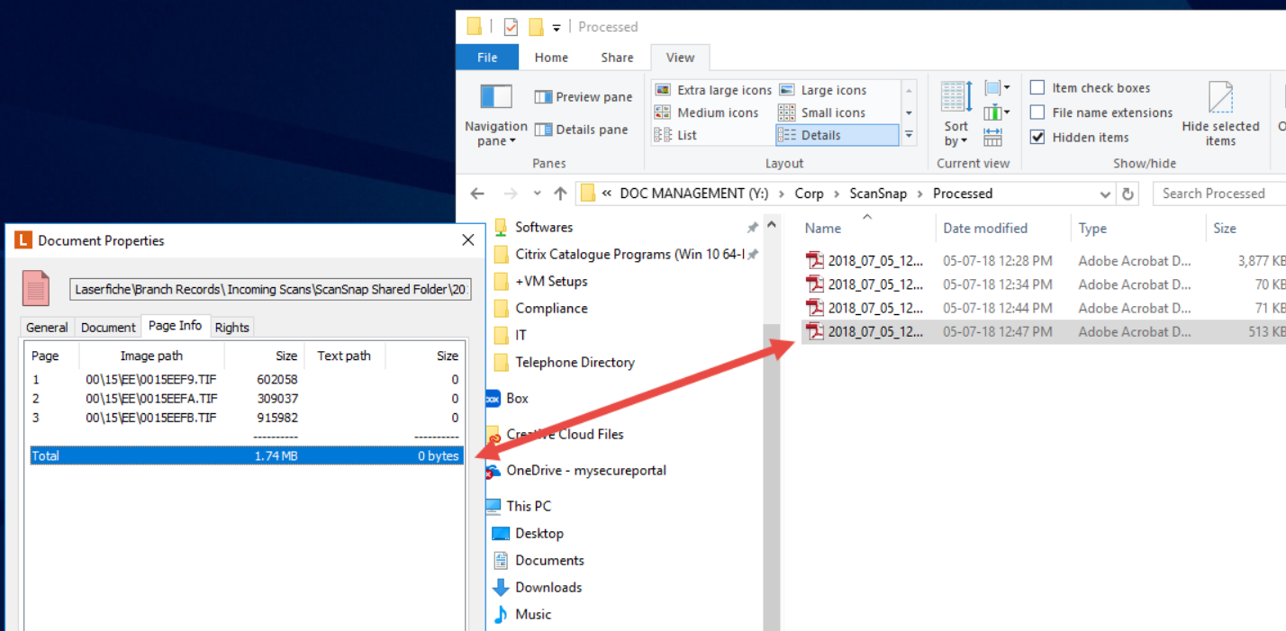Toggle the Preview pane
Viewport: 1286px width, 631px height.
(583, 97)
